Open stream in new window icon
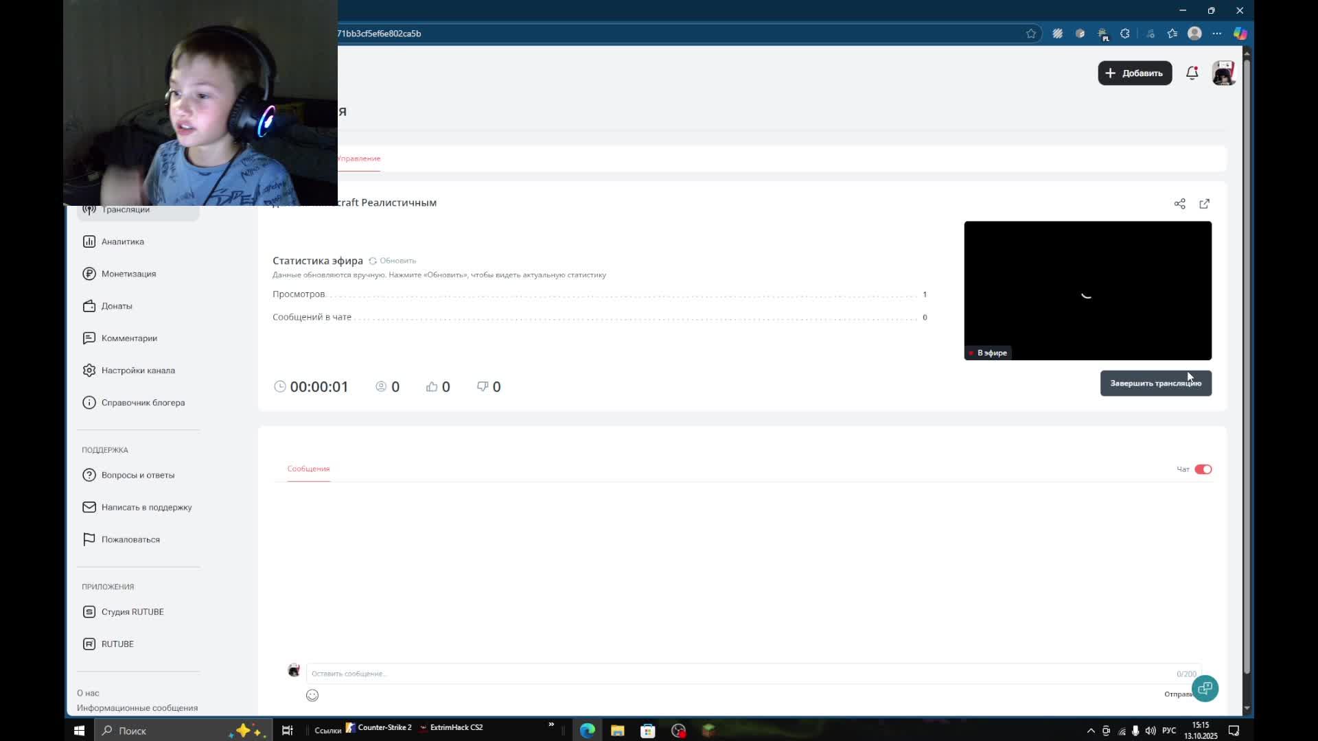The image size is (1318, 741). (x=1204, y=204)
